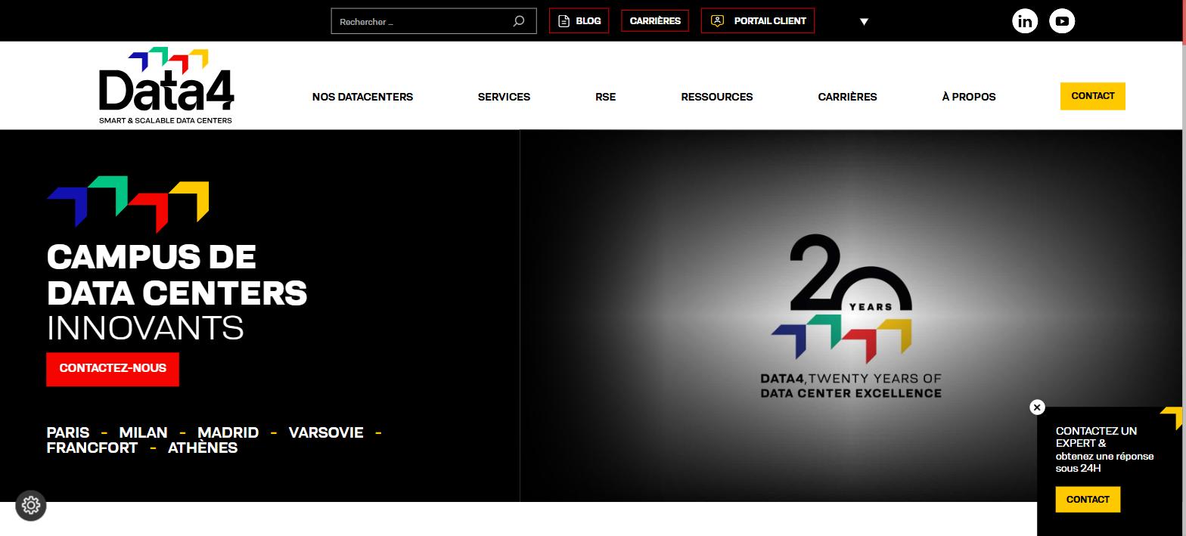This screenshot has width=1186, height=536.
Task: Open the RSE menu
Action: pyautogui.click(x=605, y=97)
